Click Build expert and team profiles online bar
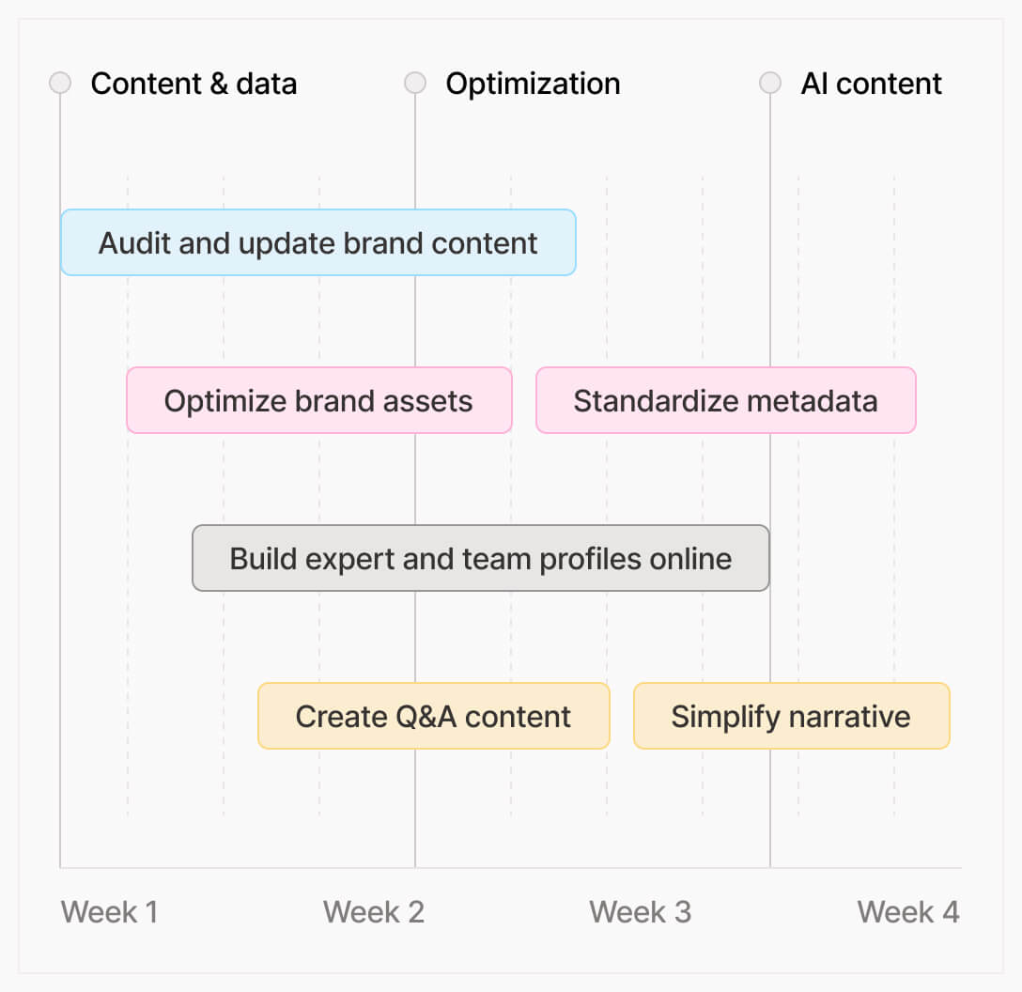 (x=480, y=559)
